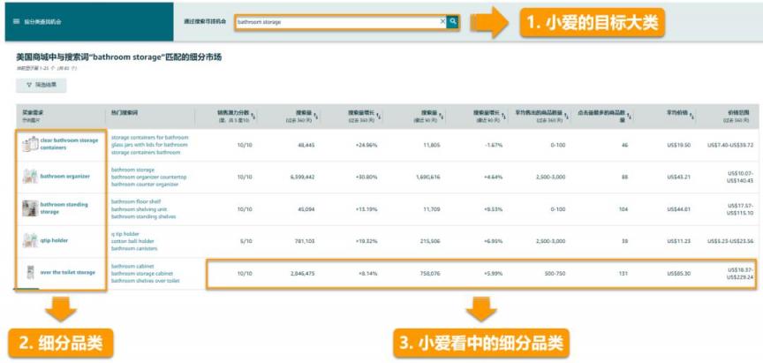Viewport: 763px width, 363px height.
Task: Click the 131 clicked products value
Action: [x=623, y=274]
